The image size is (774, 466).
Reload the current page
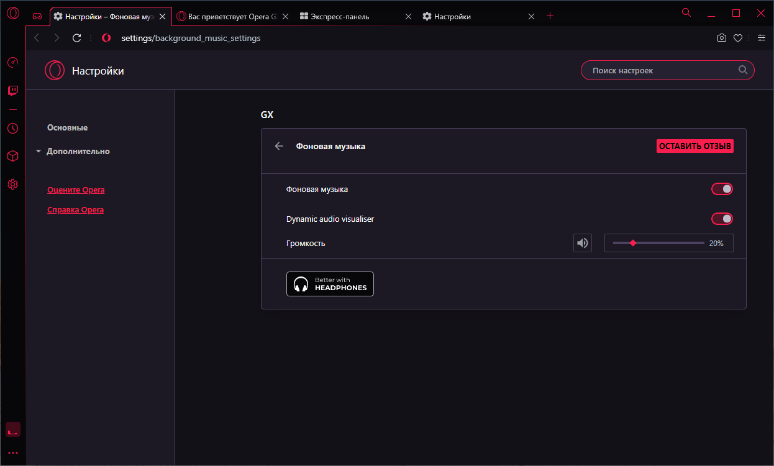coord(77,38)
